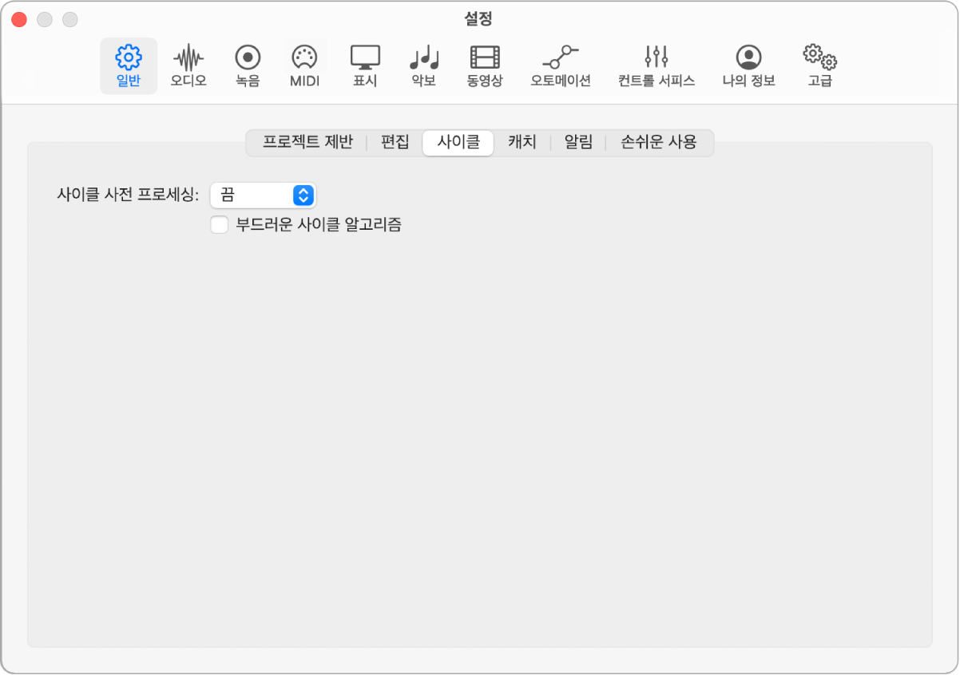Open the 나의 정보 profile pane
960x675 pixels.
click(x=748, y=66)
